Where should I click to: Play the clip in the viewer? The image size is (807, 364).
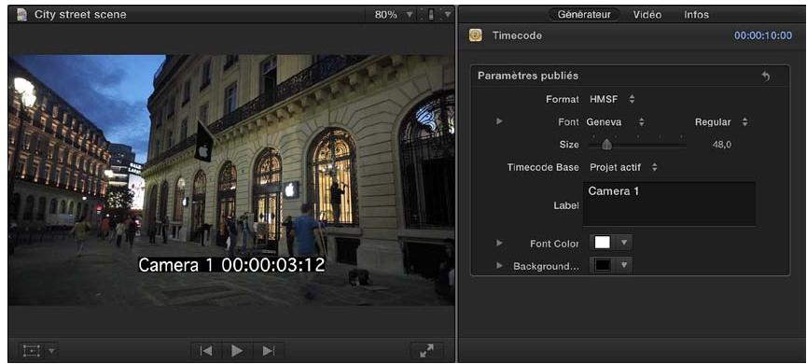(237, 351)
